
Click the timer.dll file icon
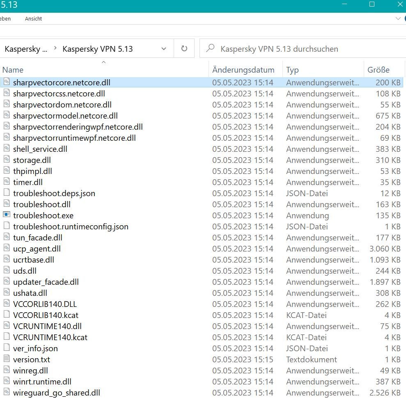point(7,181)
